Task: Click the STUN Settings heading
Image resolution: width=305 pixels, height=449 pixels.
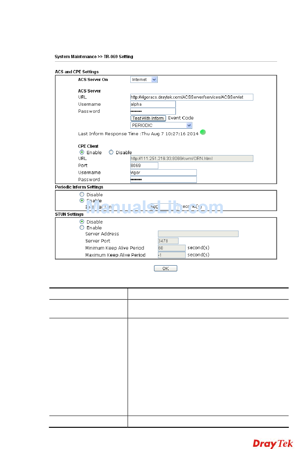Action: point(69,214)
